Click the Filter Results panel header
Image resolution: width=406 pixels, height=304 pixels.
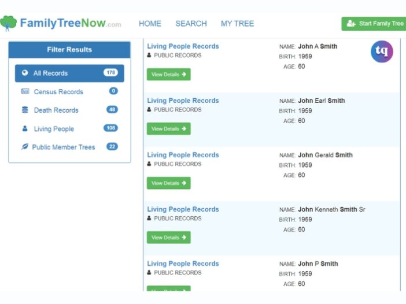(x=69, y=50)
